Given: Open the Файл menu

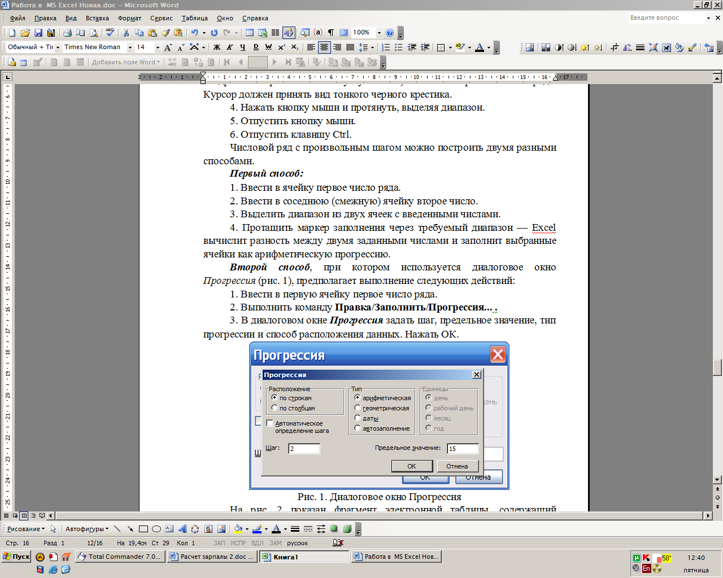Looking at the screenshot, I should pos(18,18).
